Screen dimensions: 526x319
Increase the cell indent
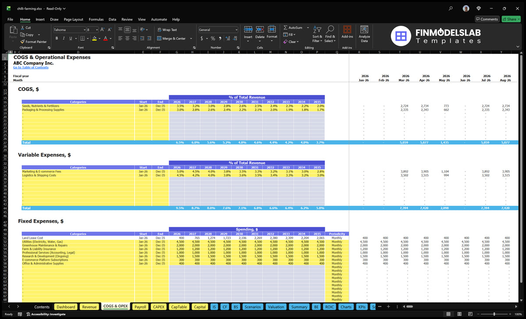[150, 39]
